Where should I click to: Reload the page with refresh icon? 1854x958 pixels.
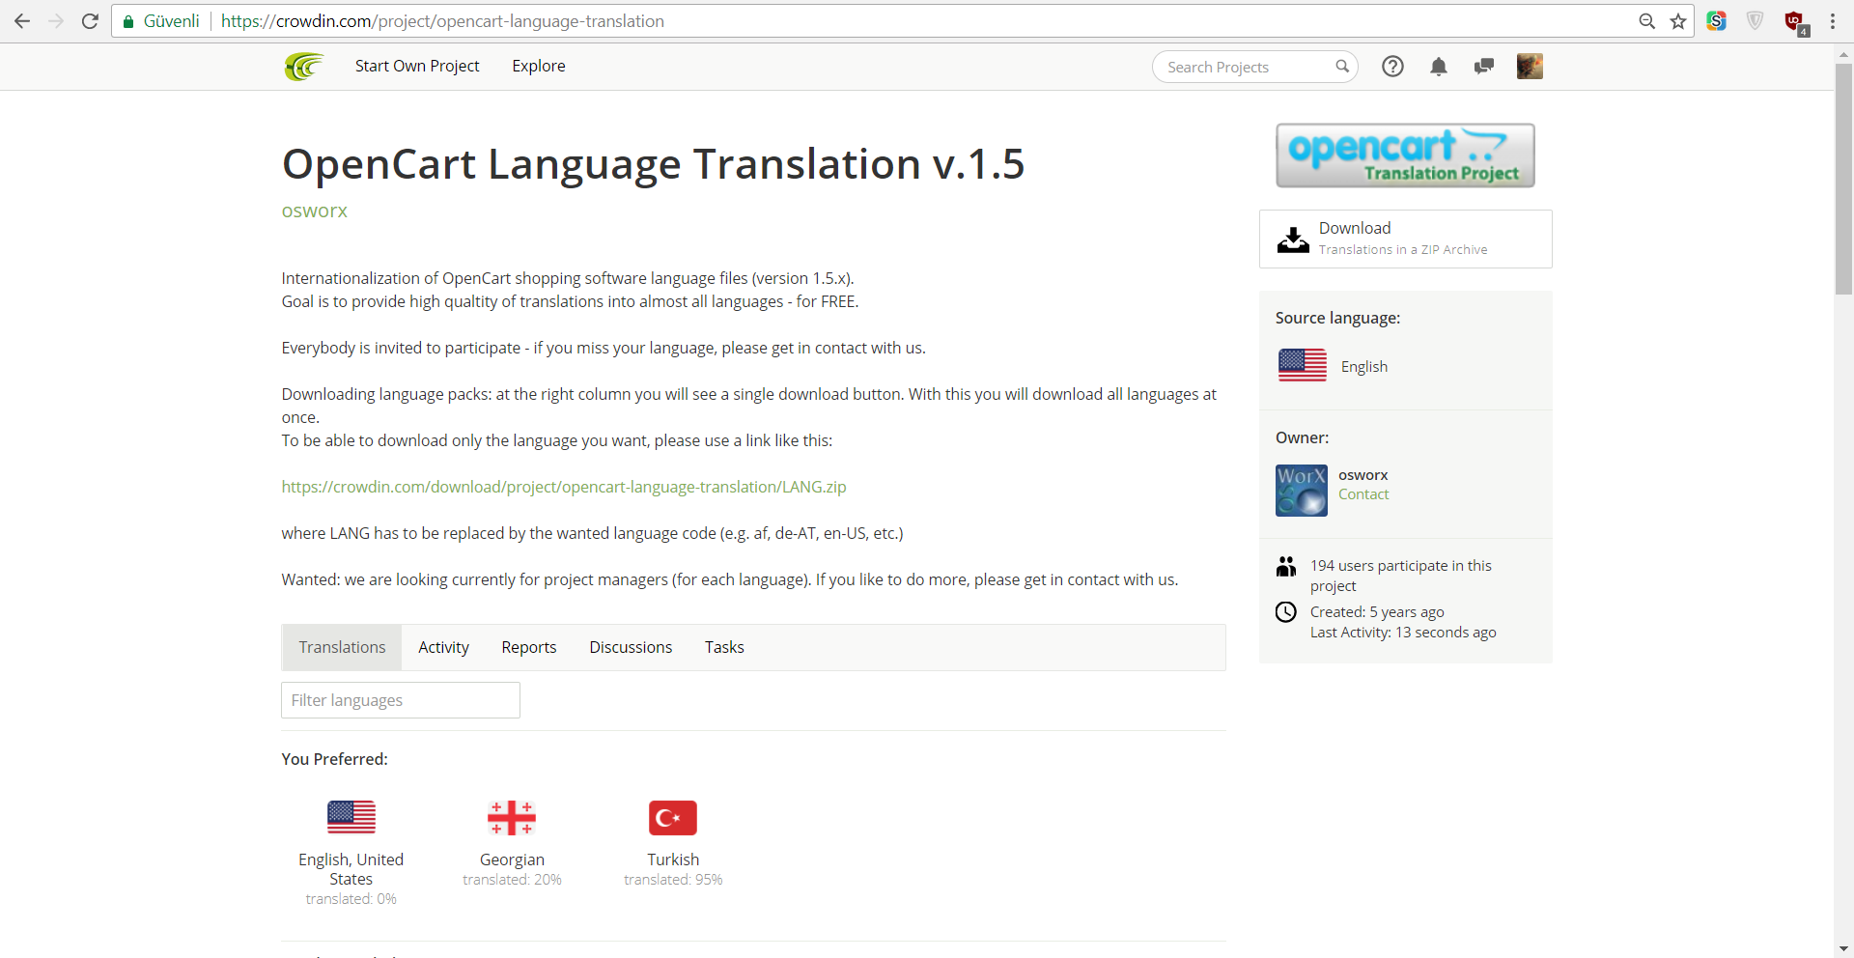pos(90,21)
